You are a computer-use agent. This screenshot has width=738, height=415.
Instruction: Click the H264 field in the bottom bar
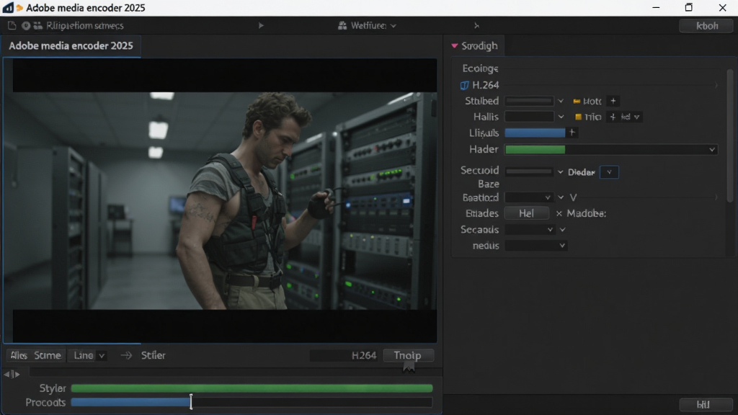click(x=344, y=355)
